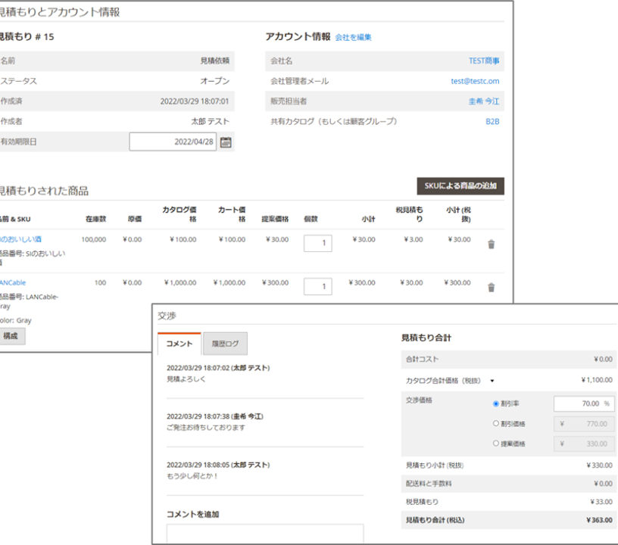
Task: Select the 提案価格 radio option
Action: tap(497, 444)
